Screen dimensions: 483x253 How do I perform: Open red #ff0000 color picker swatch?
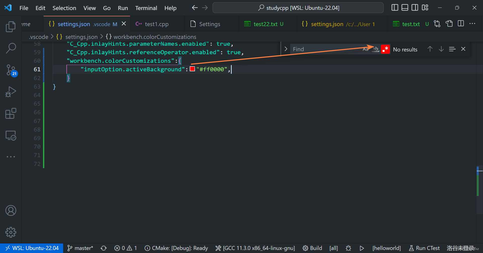tap(192, 69)
